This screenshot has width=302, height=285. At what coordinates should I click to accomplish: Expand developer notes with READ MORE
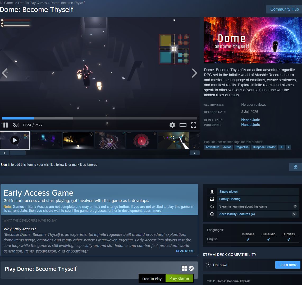(x=185, y=251)
